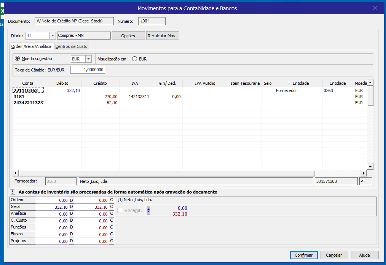Click the left arrow of horizontal scrollbar
The image size is (386, 265).
(16, 173)
